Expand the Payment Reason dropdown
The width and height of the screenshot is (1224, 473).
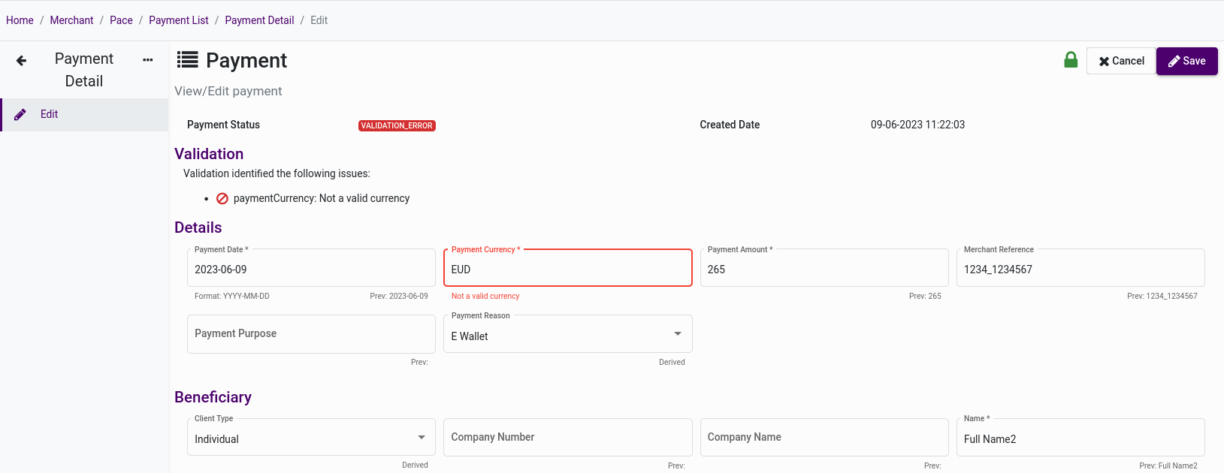pos(677,334)
